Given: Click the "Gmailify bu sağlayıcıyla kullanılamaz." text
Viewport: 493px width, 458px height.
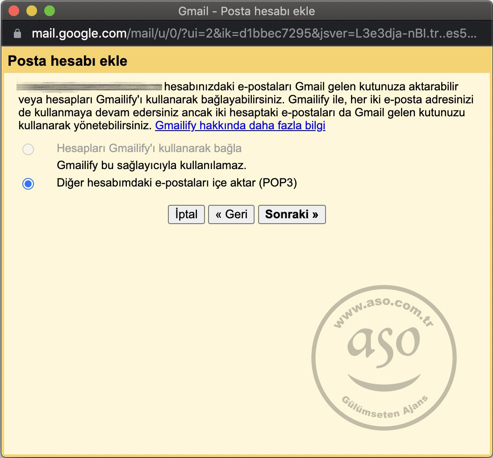Looking at the screenshot, I should click(x=151, y=165).
